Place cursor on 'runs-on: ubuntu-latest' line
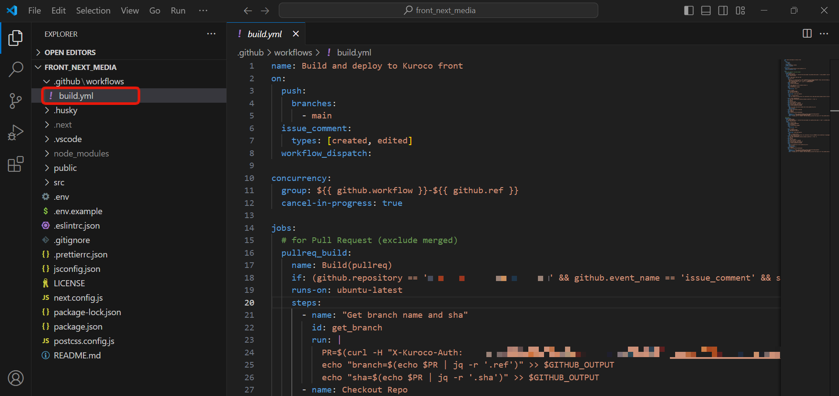The width and height of the screenshot is (839, 396). click(x=347, y=290)
